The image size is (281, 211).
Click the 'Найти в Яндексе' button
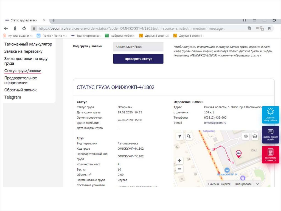click(x=219, y=184)
